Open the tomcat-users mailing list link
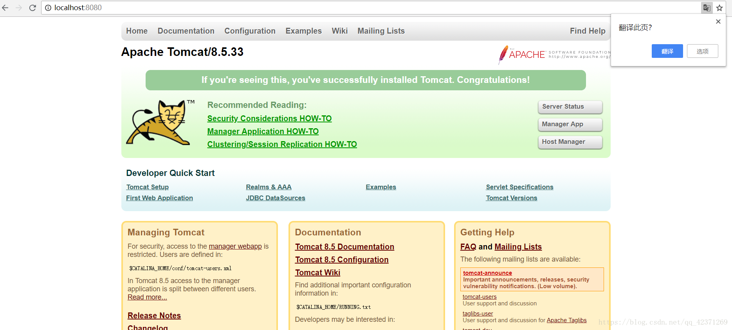 [x=480, y=297]
